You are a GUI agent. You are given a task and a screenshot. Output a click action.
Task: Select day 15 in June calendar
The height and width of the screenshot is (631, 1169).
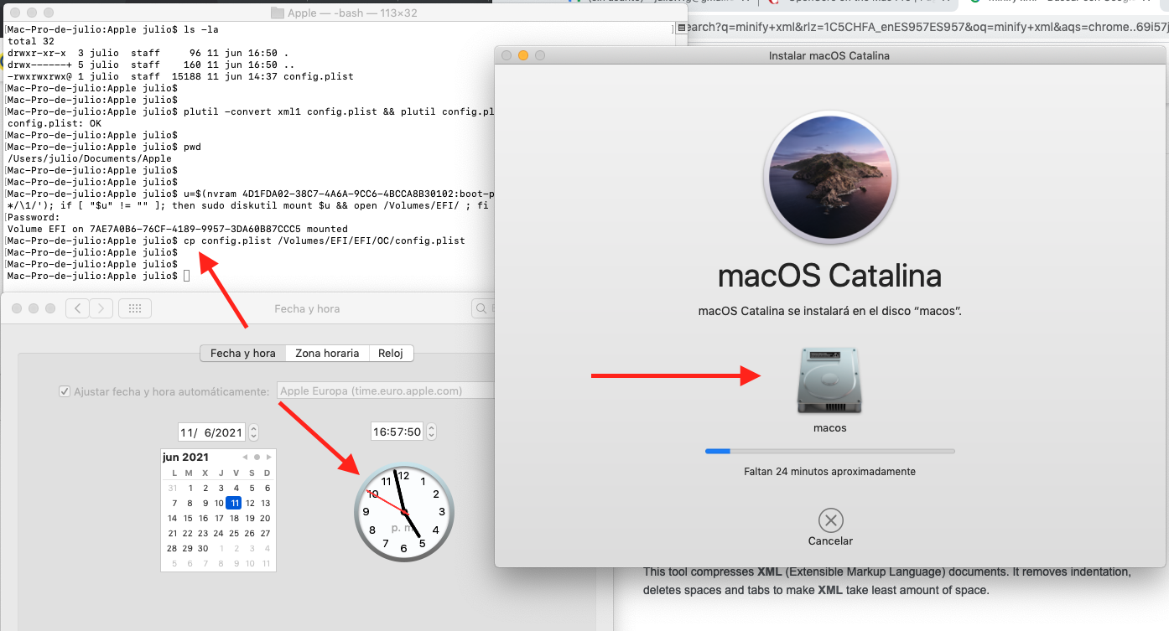pyautogui.click(x=189, y=518)
